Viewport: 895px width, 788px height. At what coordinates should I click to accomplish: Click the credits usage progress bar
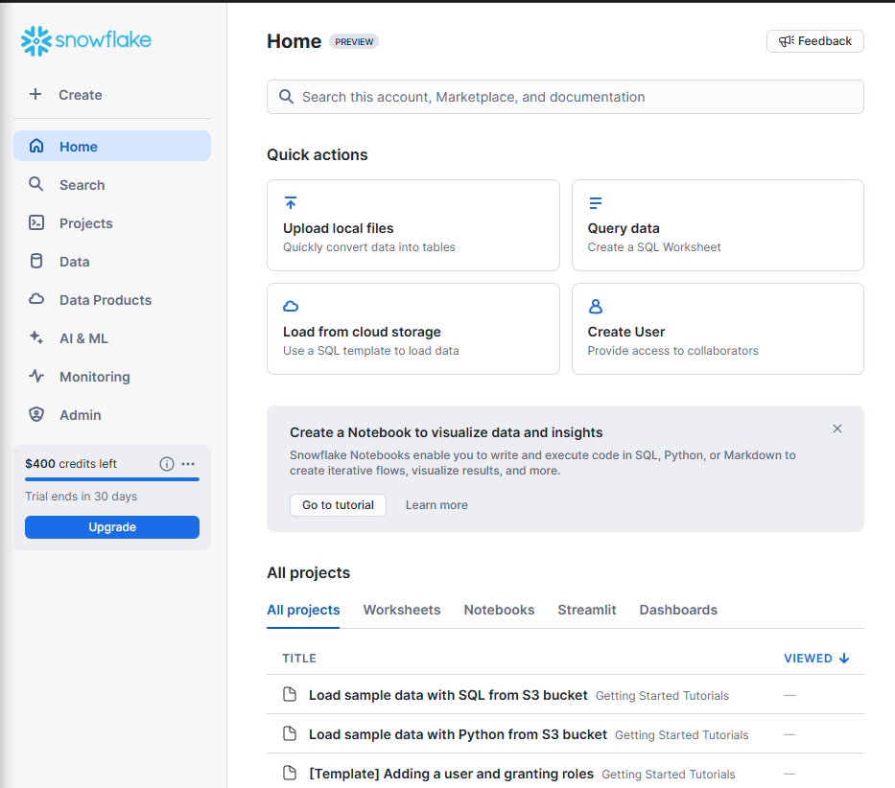click(x=112, y=479)
